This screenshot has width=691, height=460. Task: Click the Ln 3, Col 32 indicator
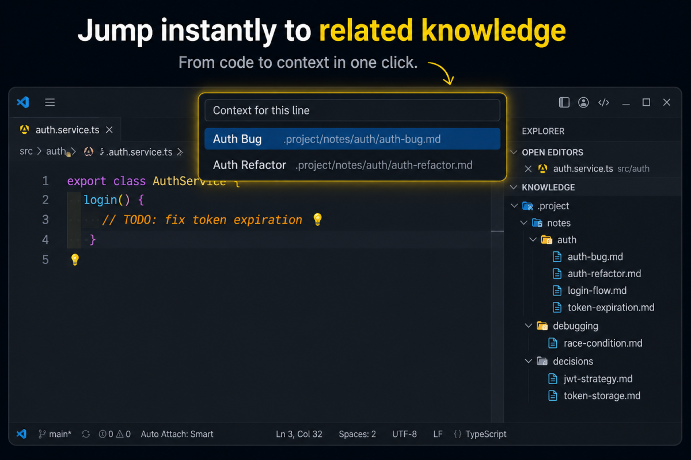point(299,434)
